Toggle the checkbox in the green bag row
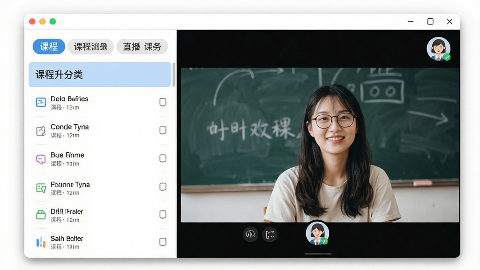Viewport: 480px width, 270px height. pos(163,214)
